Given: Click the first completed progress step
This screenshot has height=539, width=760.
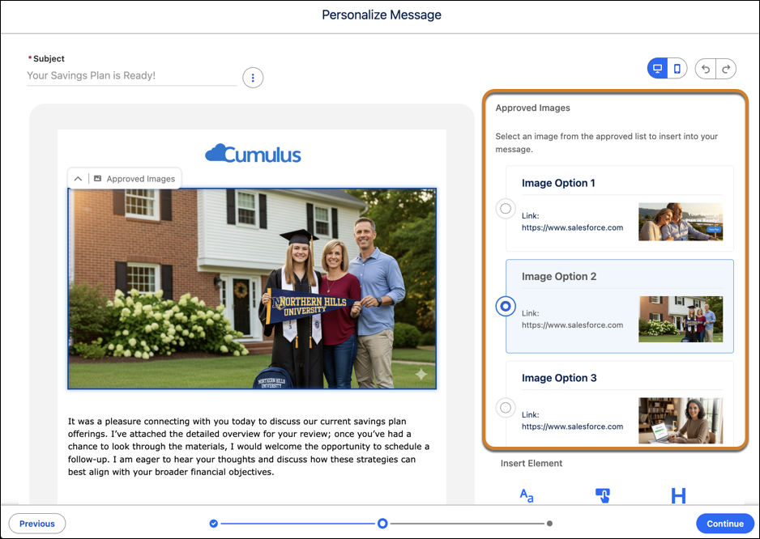Looking at the screenshot, I should [x=214, y=524].
